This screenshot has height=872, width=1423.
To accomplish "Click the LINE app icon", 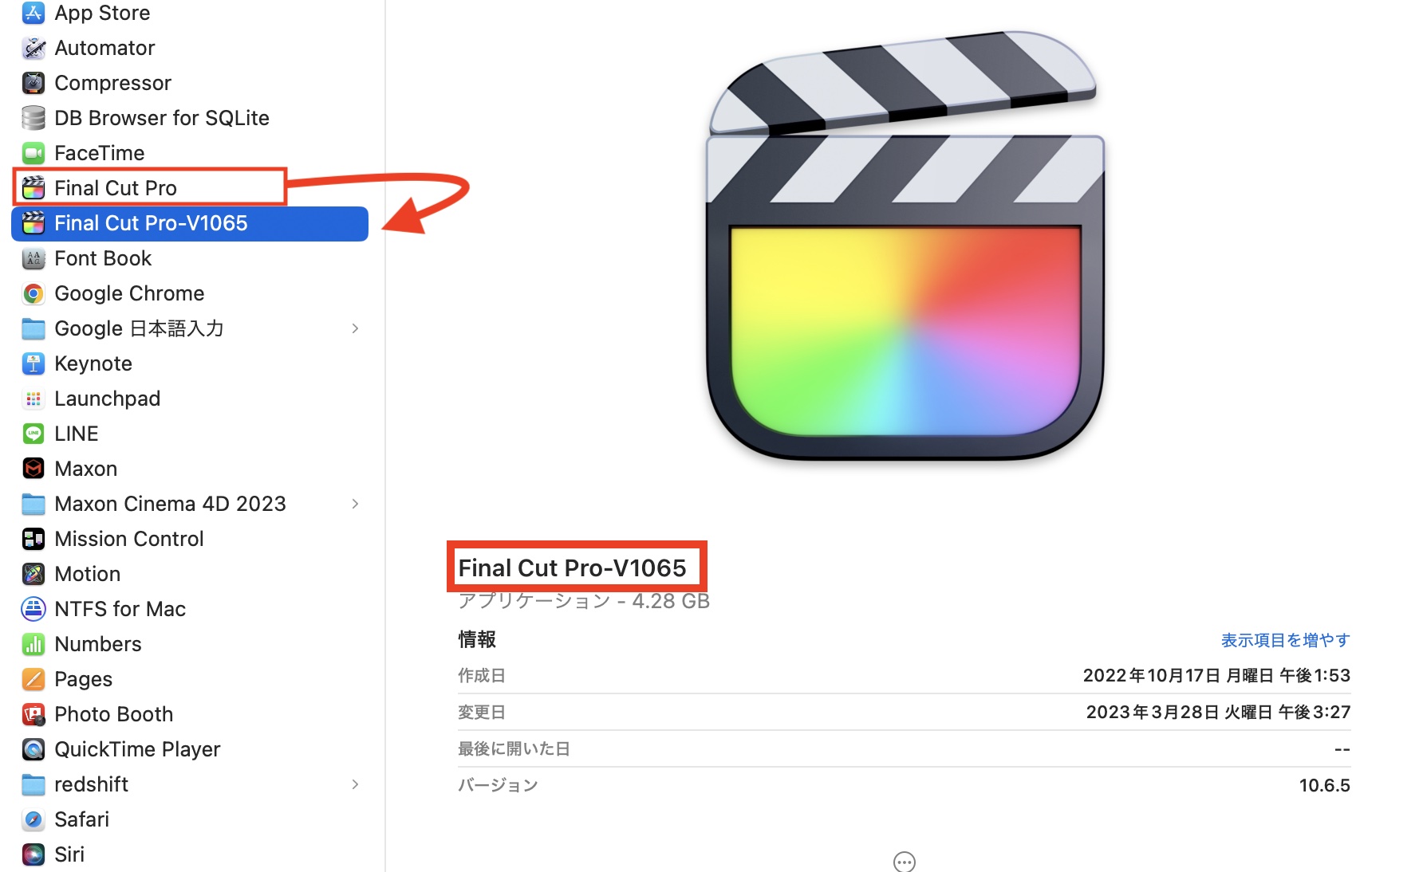I will (x=34, y=434).
